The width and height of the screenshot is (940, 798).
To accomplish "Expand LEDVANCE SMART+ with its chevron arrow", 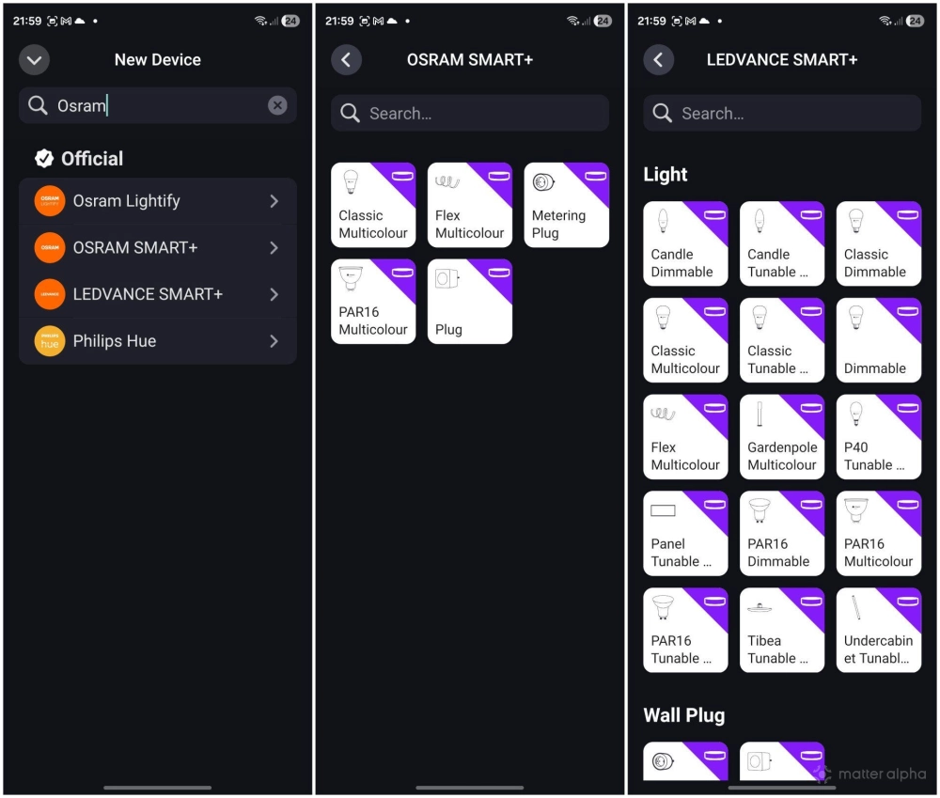I will click(274, 294).
